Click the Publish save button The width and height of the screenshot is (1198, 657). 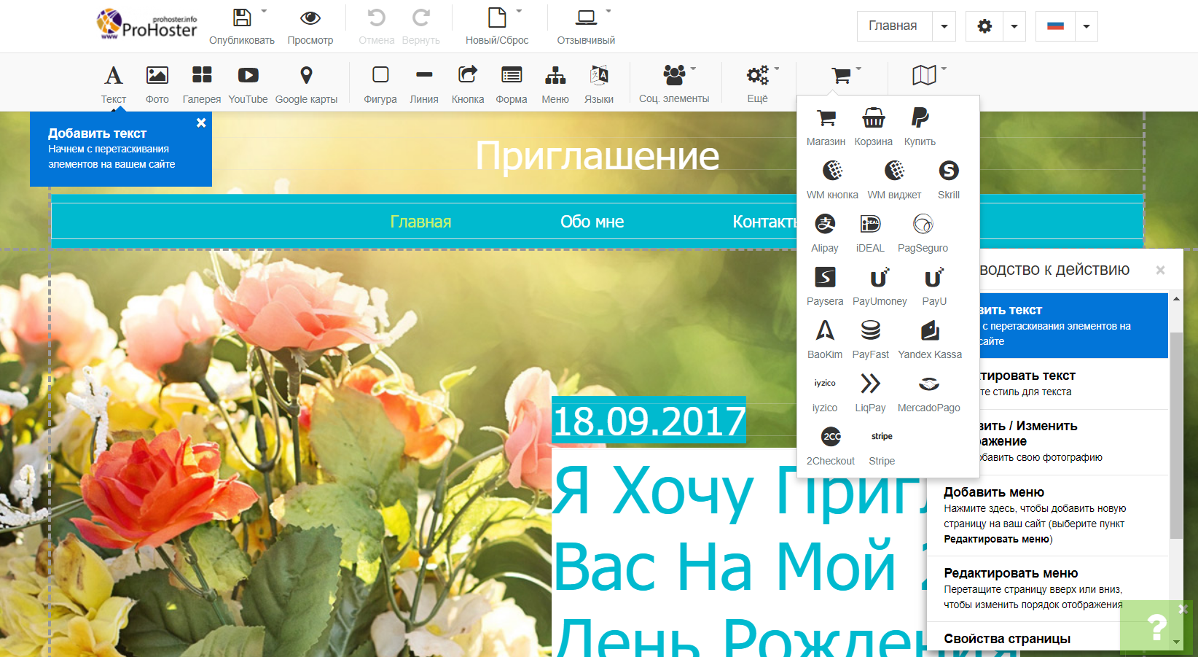(242, 26)
